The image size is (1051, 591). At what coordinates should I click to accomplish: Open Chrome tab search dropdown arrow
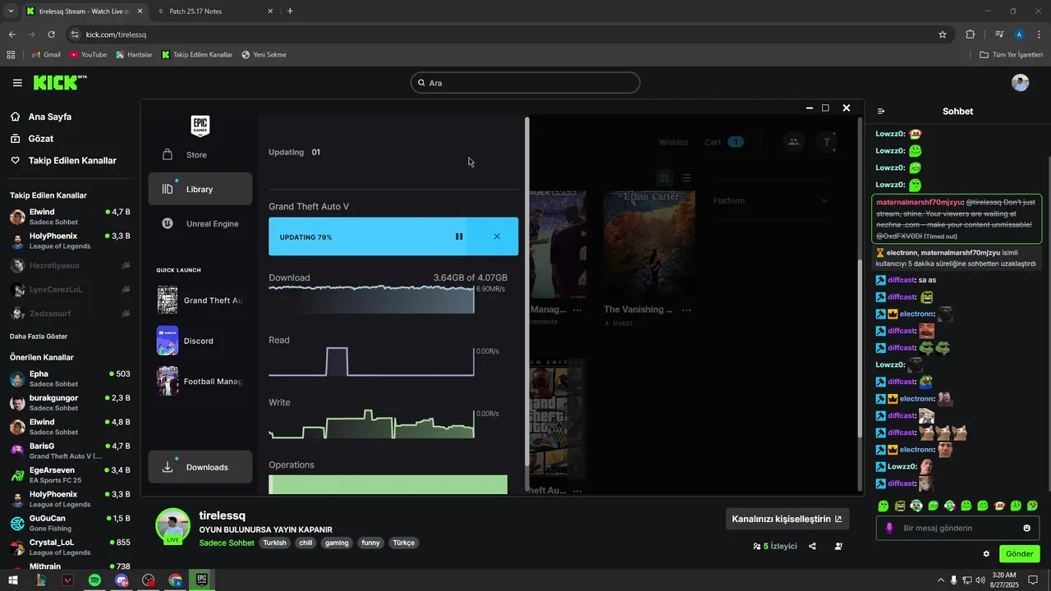11,11
